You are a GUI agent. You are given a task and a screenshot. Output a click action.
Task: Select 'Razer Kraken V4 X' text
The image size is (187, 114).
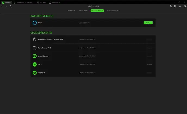tap(44, 48)
